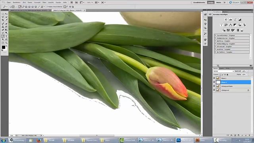
Task: Toggle lock image pixels
Action: pos(223,75)
